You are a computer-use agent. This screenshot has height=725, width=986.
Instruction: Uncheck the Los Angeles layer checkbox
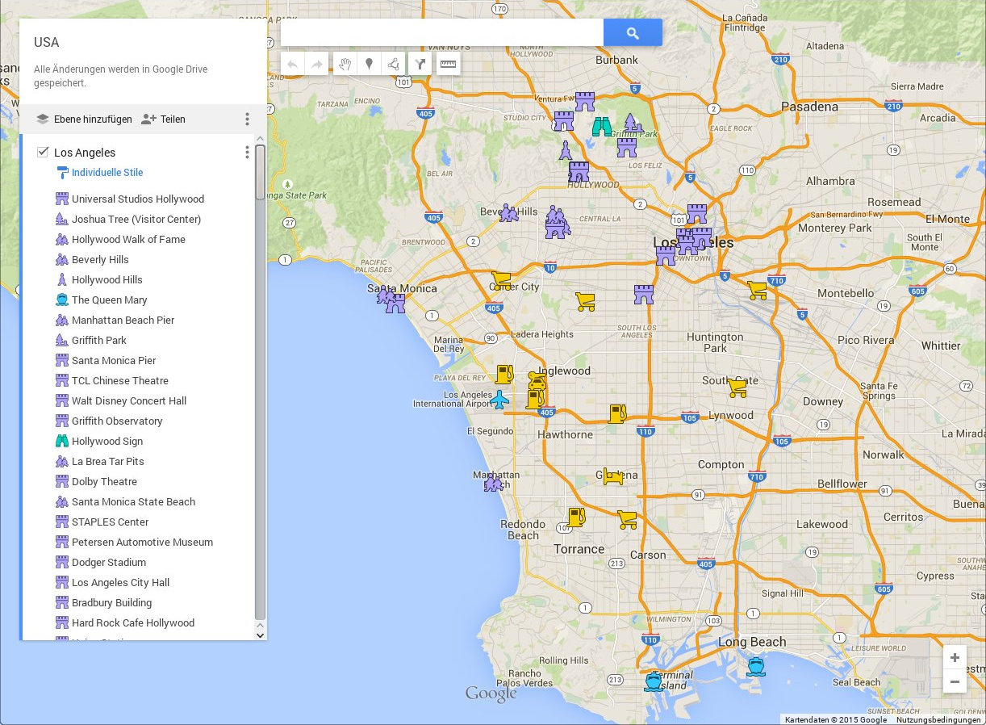[43, 152]
